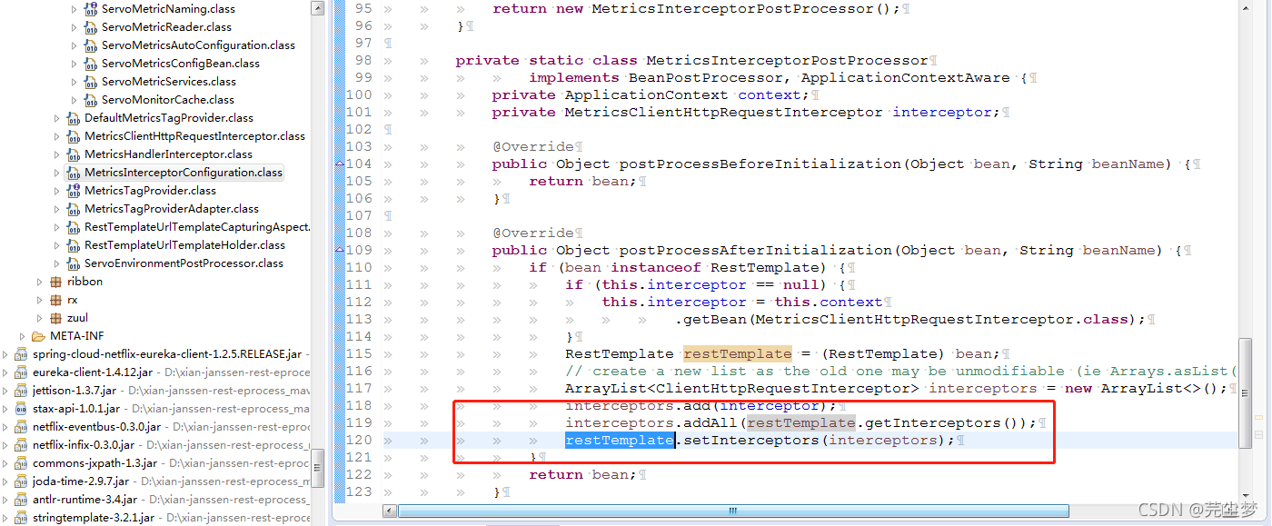1272x526 pixels.
Task: Click MetricsInterceptorPostProcessor class name on line 98
Action: tap(788, 61)
